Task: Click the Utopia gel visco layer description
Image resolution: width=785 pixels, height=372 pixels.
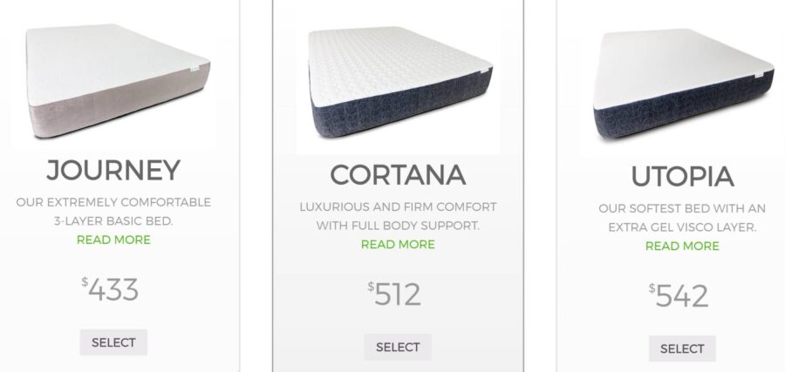Action: pyautogui.click(x=682, y=218)
